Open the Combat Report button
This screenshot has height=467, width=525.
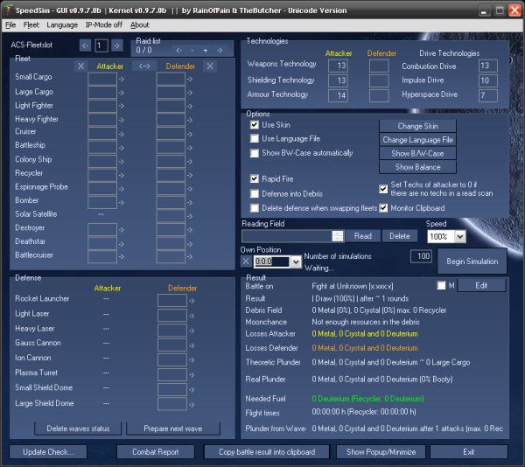pyautogui.click(x=156, y=452)
